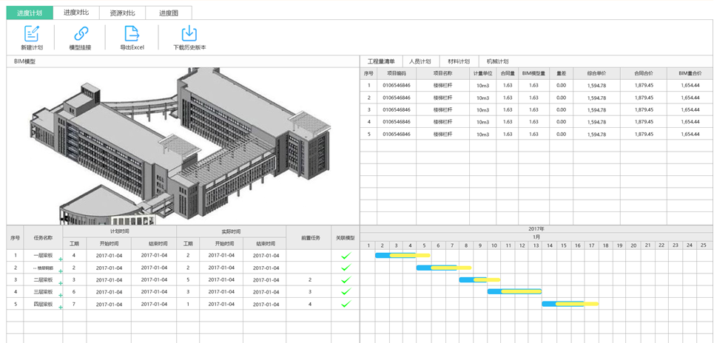This screenshot has height=343, width=714.
Task: Click green plus beside 一层梁板 task
Action: [61, 259]
